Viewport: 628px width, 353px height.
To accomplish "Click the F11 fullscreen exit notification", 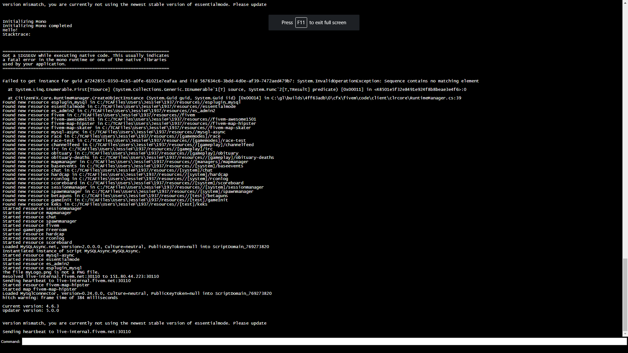I will click(x=314, y=22).
